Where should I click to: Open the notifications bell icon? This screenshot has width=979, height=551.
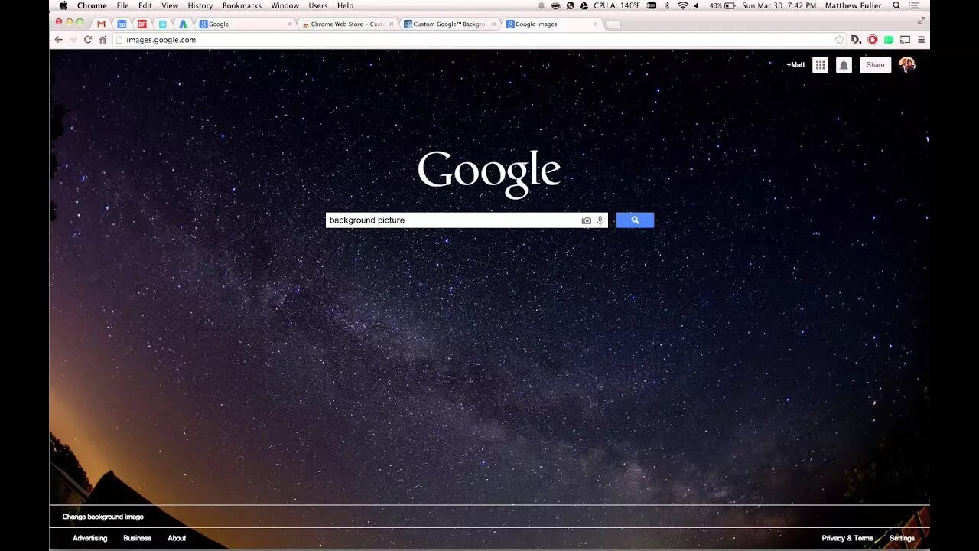(x=844, y=65)
